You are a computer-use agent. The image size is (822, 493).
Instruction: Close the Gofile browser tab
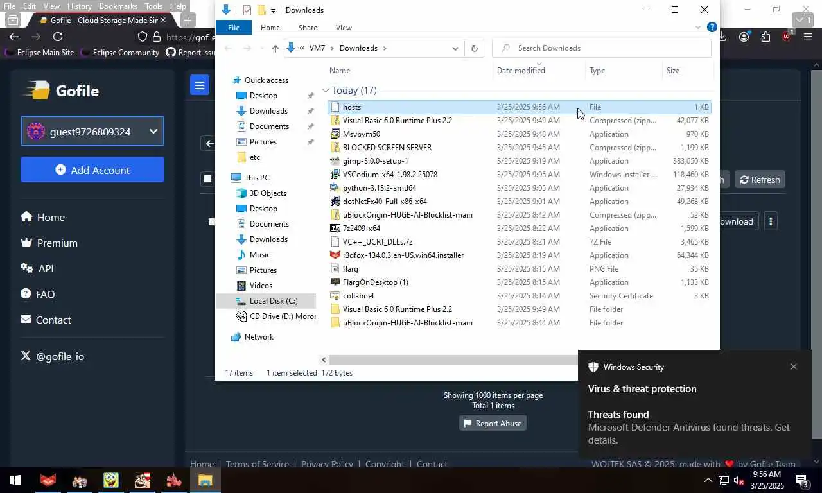[x=163, y=20]
